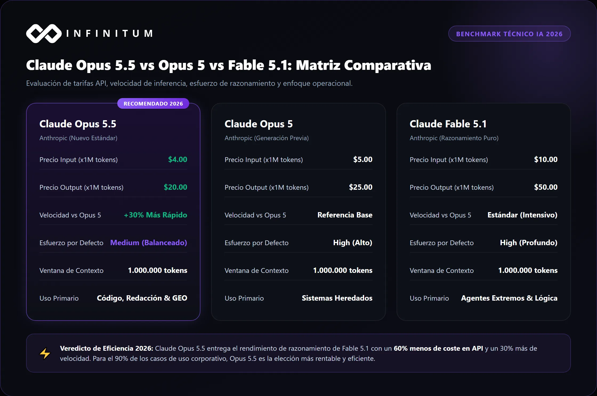This screenshot has width=597, height=396.
Task: Click the $10.00 input price value
Action: pyautogui.click(x=546, y=159)
